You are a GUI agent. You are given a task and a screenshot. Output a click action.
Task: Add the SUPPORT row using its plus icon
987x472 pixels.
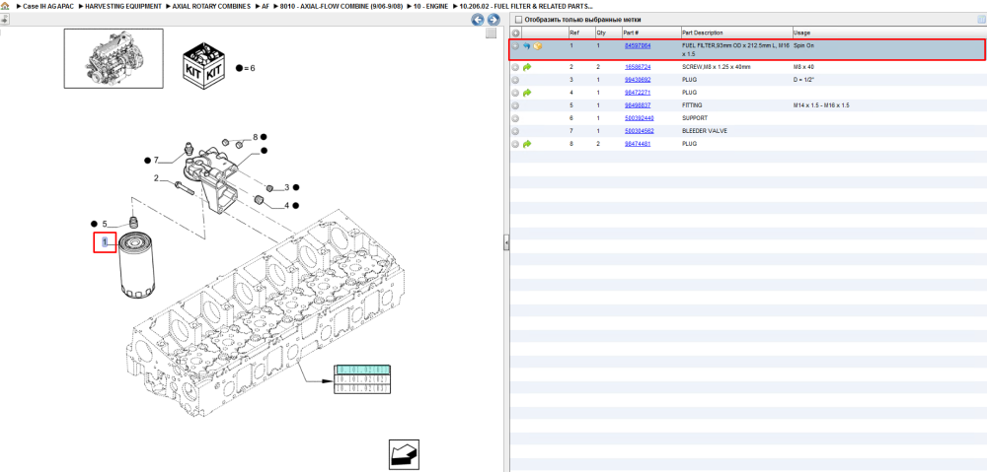pos(515,118)
